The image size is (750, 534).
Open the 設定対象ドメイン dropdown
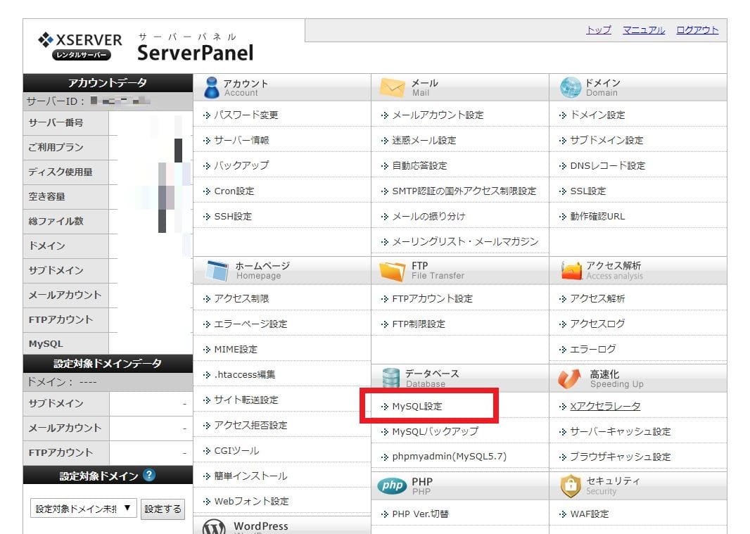click(83, 508)
